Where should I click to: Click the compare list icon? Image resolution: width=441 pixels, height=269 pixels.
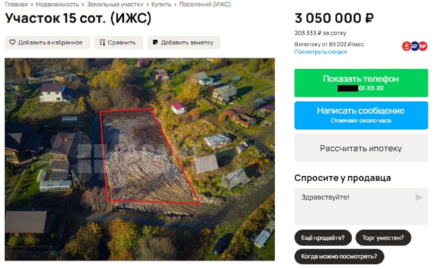click(x=102, y=42)
